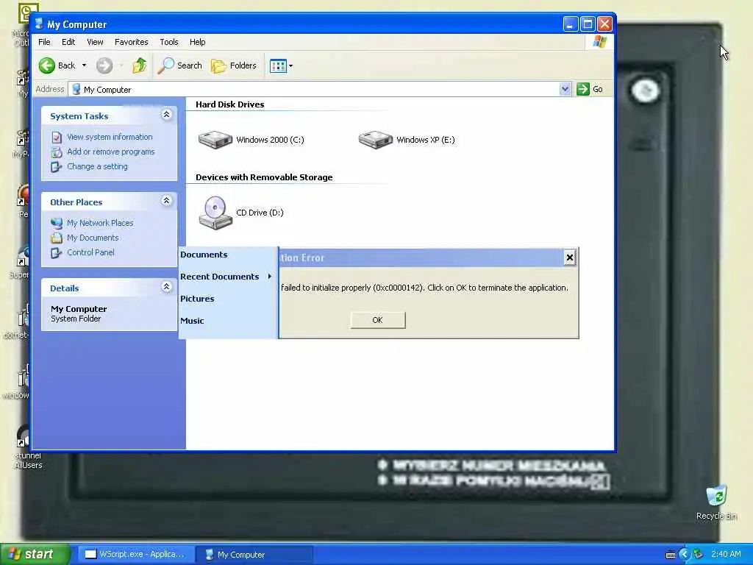Viewport: 753px width, 565px height.
Task: Open the View menu
Action: (95, 42)
